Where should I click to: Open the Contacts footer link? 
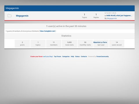coord(84,57)
